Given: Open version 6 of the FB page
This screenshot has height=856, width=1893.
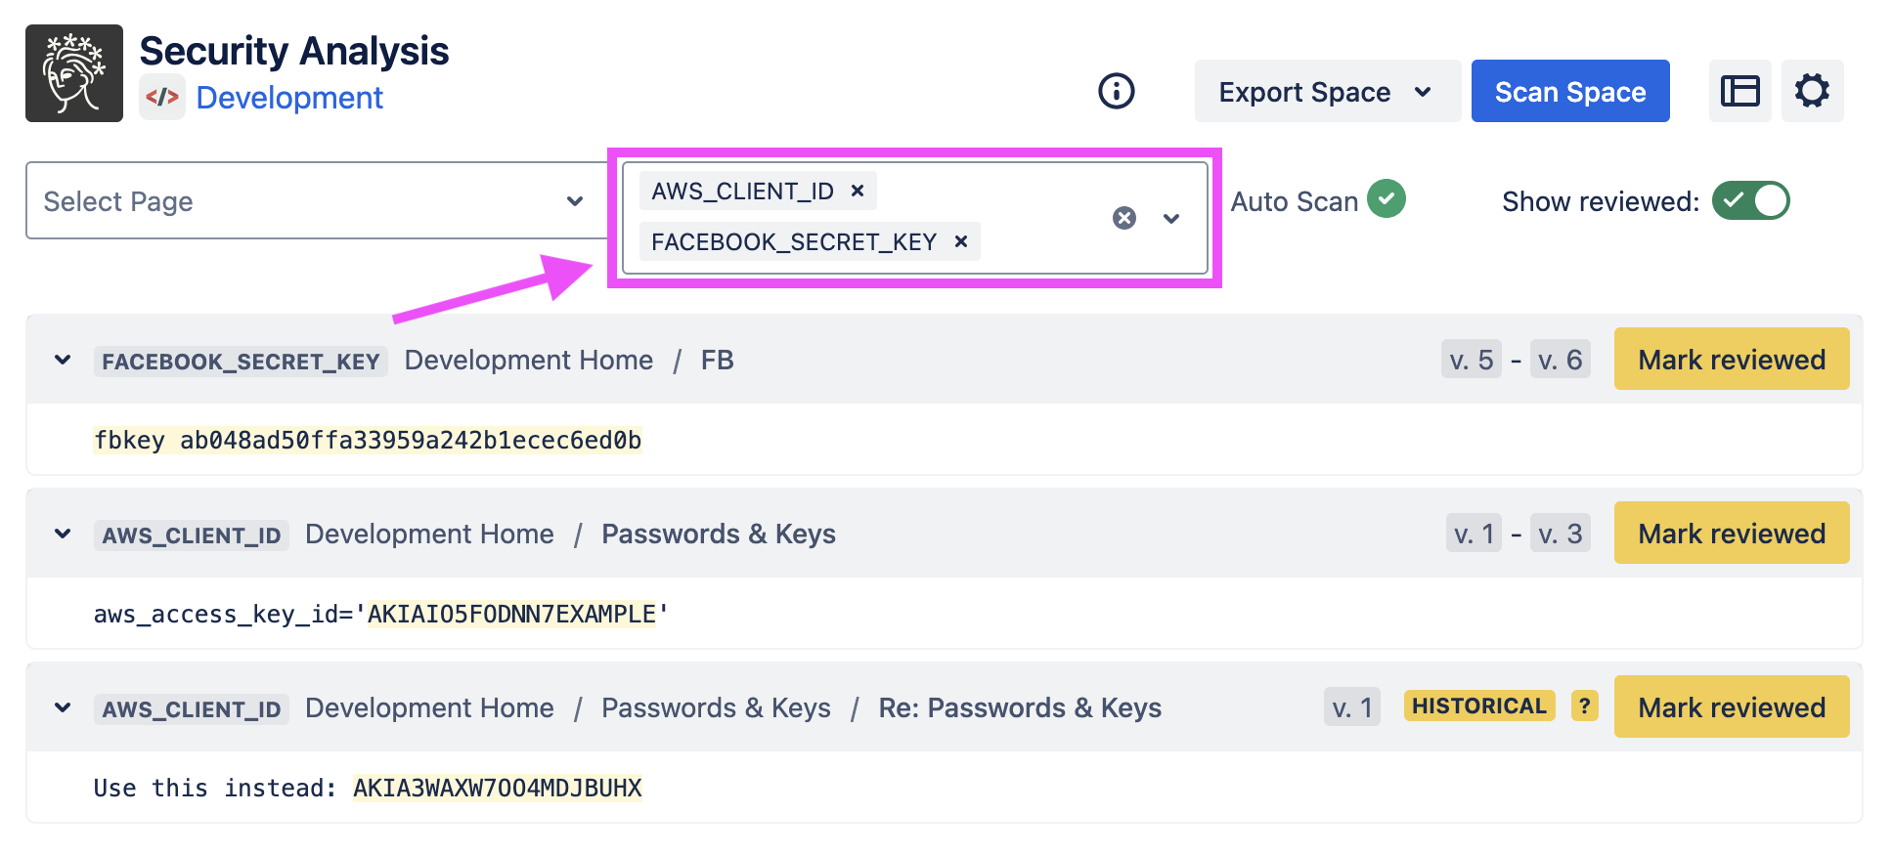Looking at the screenshot, I should 1560,360.
